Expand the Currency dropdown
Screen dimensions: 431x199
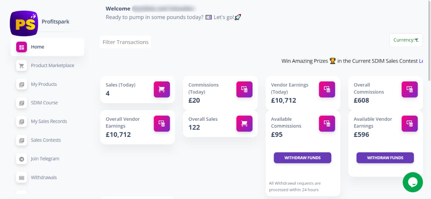(406, 40)
